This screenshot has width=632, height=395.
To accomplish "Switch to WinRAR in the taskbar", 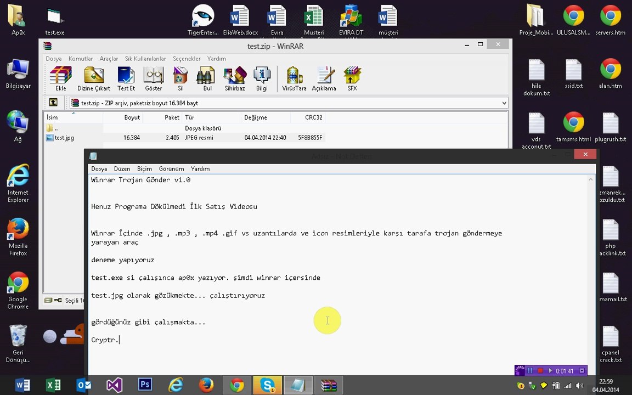I will 329,385.
